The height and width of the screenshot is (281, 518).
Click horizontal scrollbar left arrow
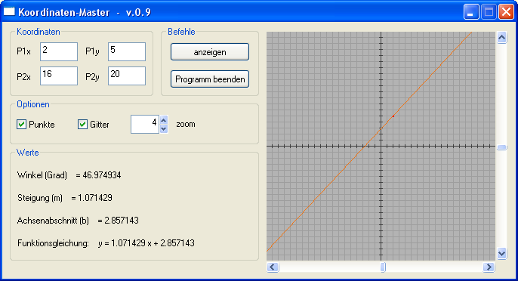273,267
